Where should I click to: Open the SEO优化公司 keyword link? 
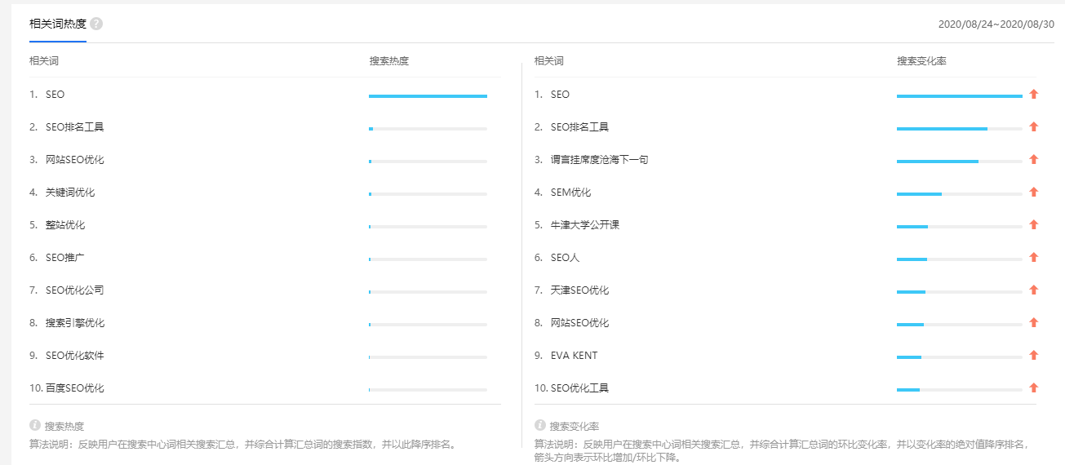click(75, 290)
